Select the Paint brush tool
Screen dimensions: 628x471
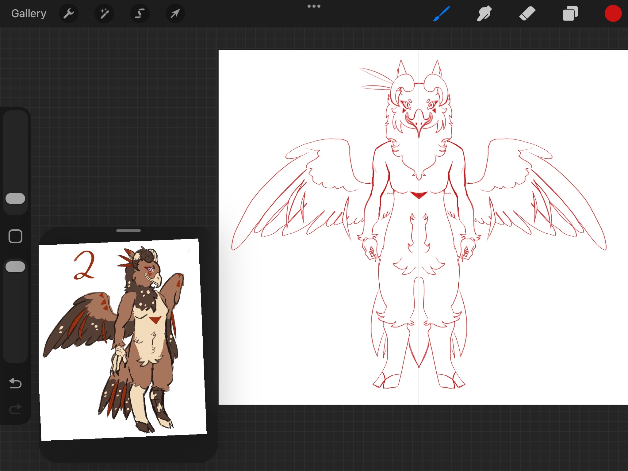pyautogui.click(x=442, y=13)
